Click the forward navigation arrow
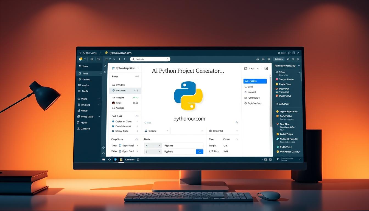 click(125, 59)
